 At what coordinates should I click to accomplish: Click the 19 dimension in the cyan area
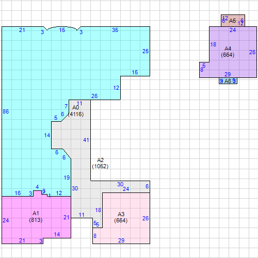point(67,178)
